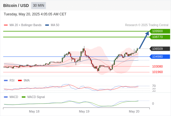Click the May 18 date axis label

[x=34, y=111]
